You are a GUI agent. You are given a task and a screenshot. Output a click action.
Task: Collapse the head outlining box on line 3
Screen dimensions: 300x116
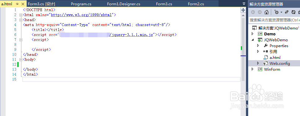pos(21,20)
